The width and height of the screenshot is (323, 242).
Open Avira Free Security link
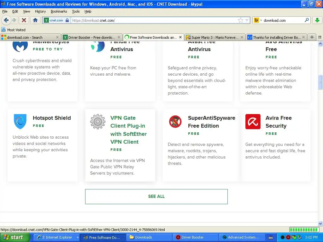(279, 122)
